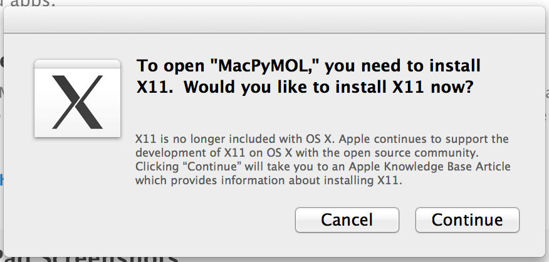549x262 pixels.
Task: Continue to X11 installation article
Action: click(468, 219)
